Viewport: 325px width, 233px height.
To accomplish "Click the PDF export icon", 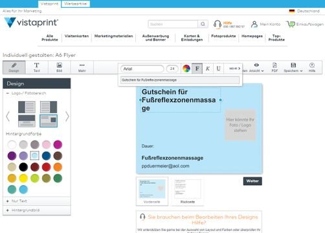I will pyautogui.click(x=275, y=67).
